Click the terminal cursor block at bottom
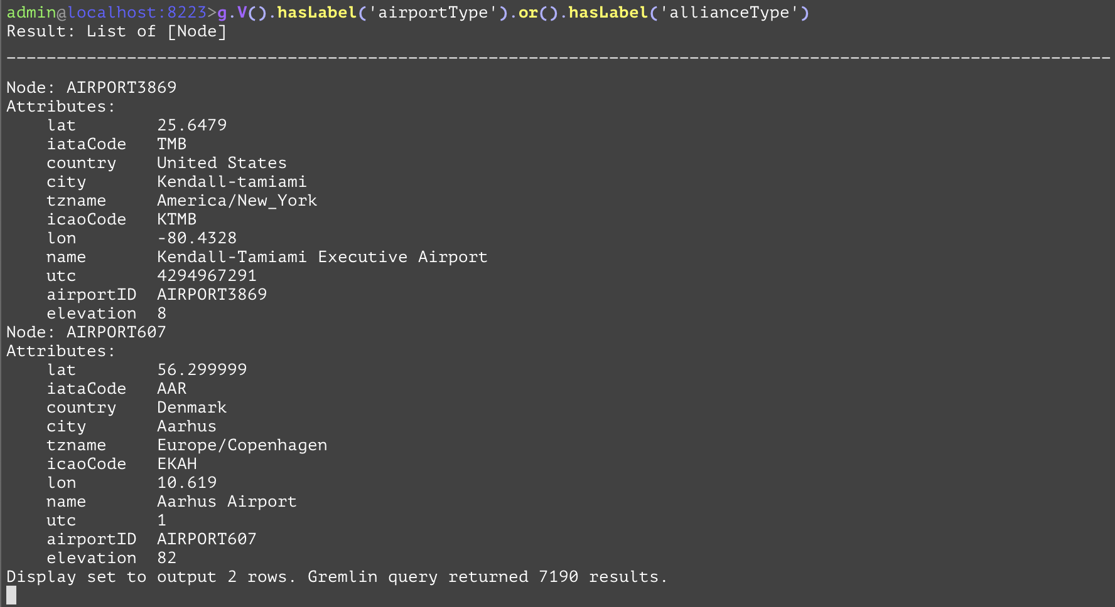 pos(11,595)
